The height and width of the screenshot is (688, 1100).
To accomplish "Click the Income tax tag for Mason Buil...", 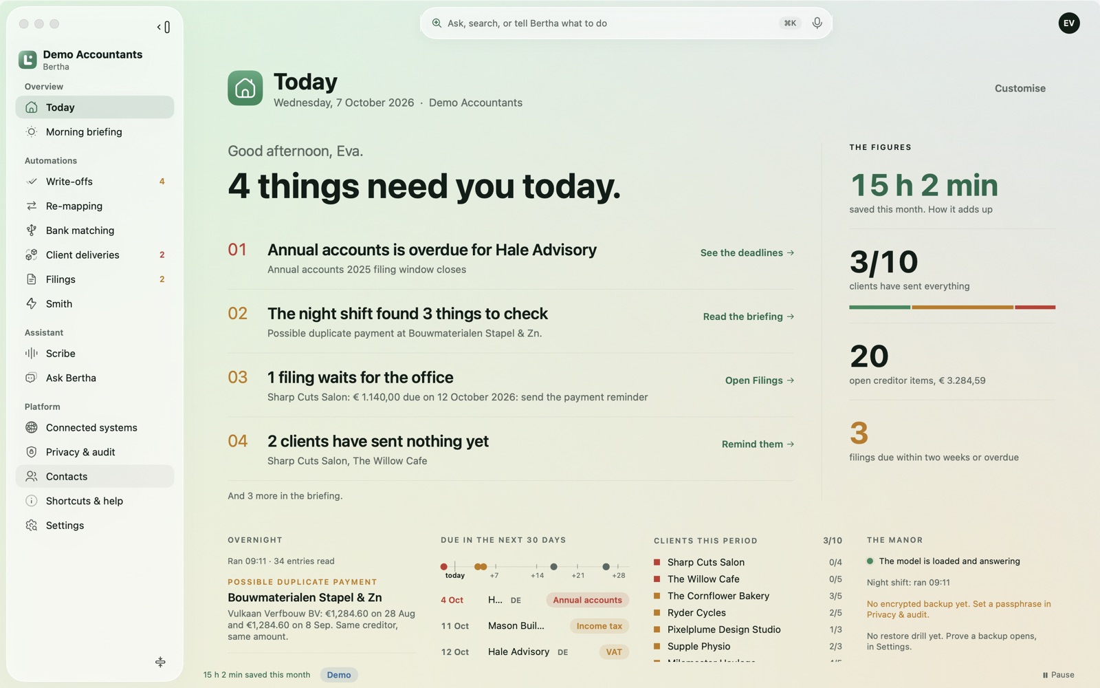I will (599, 626).
